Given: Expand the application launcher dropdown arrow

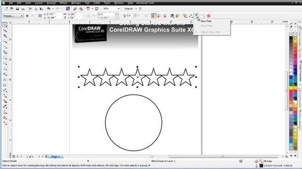Looking at the screenshot, I should (x=92, y=9).
